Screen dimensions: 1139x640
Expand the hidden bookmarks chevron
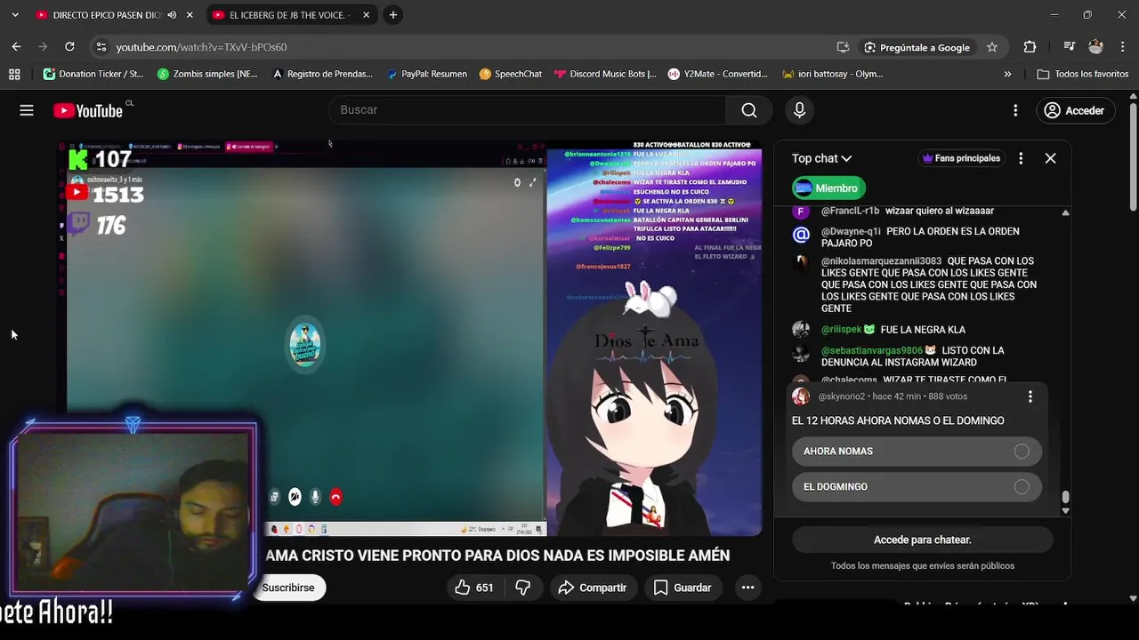(x=1007, y=74)
